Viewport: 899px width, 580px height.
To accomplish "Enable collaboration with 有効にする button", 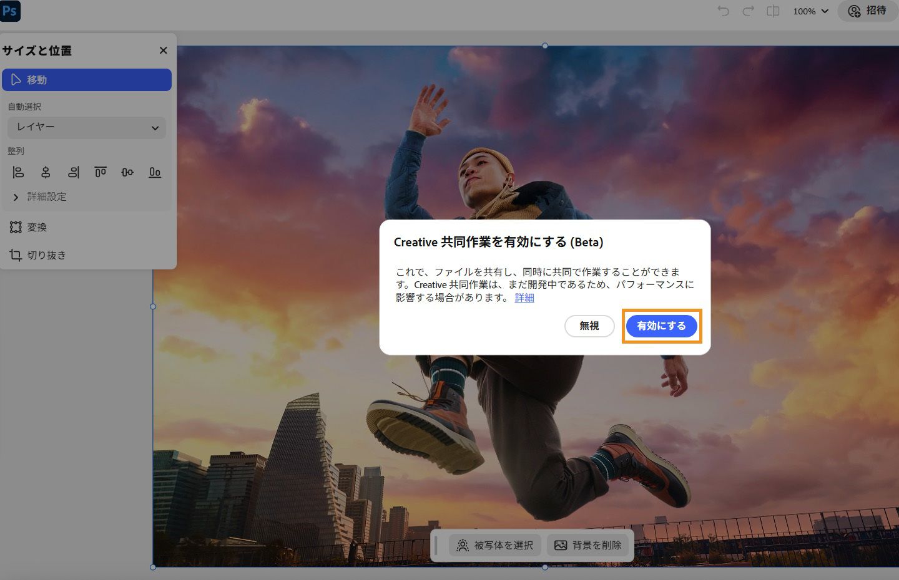I will pyautogui.click(x=661, y=326).
